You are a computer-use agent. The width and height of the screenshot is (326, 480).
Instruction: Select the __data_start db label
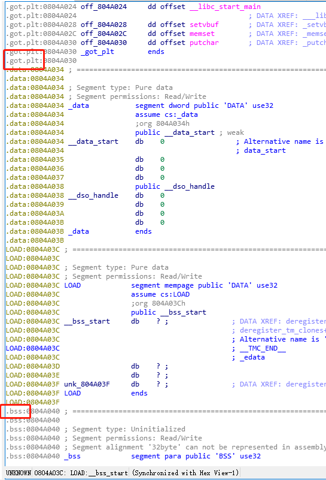(x=93, y=141)
